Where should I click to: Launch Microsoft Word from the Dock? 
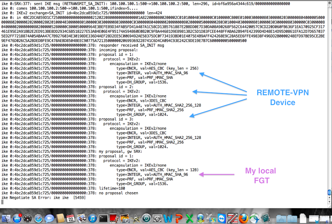click(168, 218)
